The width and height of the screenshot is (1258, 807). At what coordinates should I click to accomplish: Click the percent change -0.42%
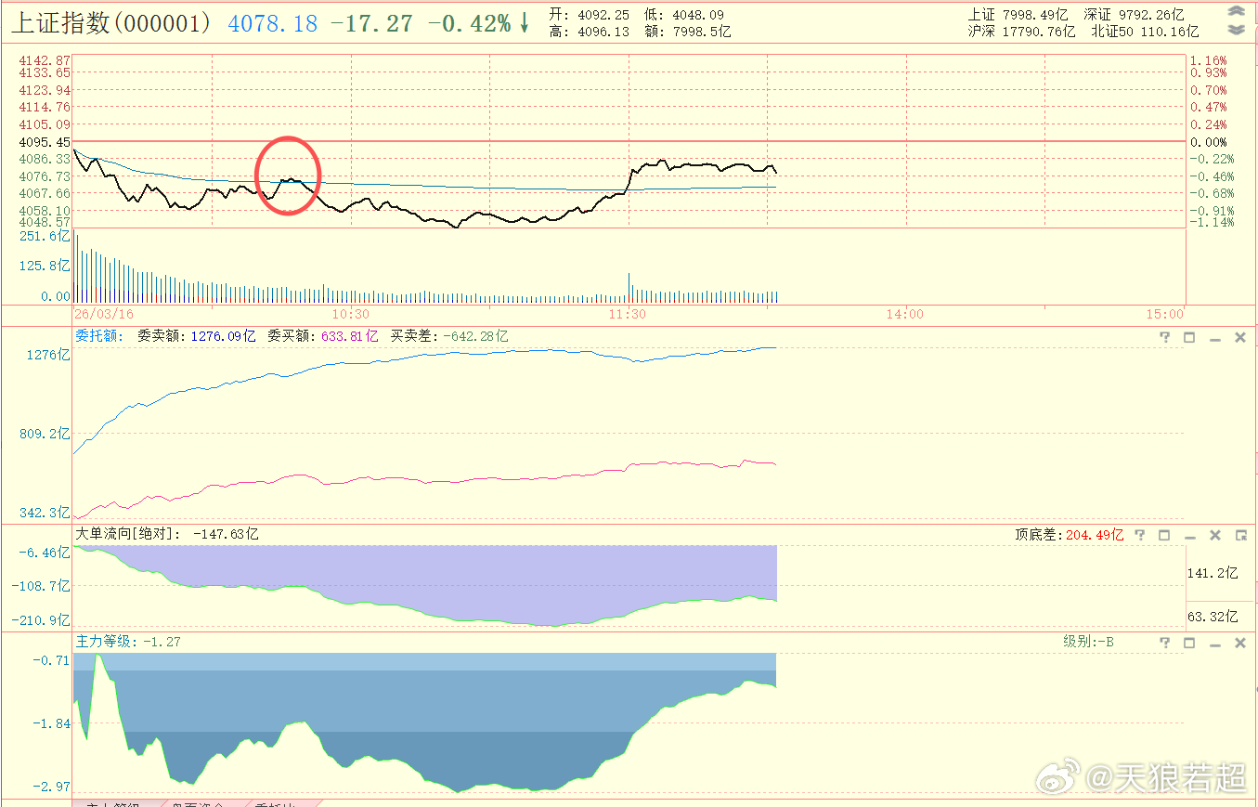469,23
